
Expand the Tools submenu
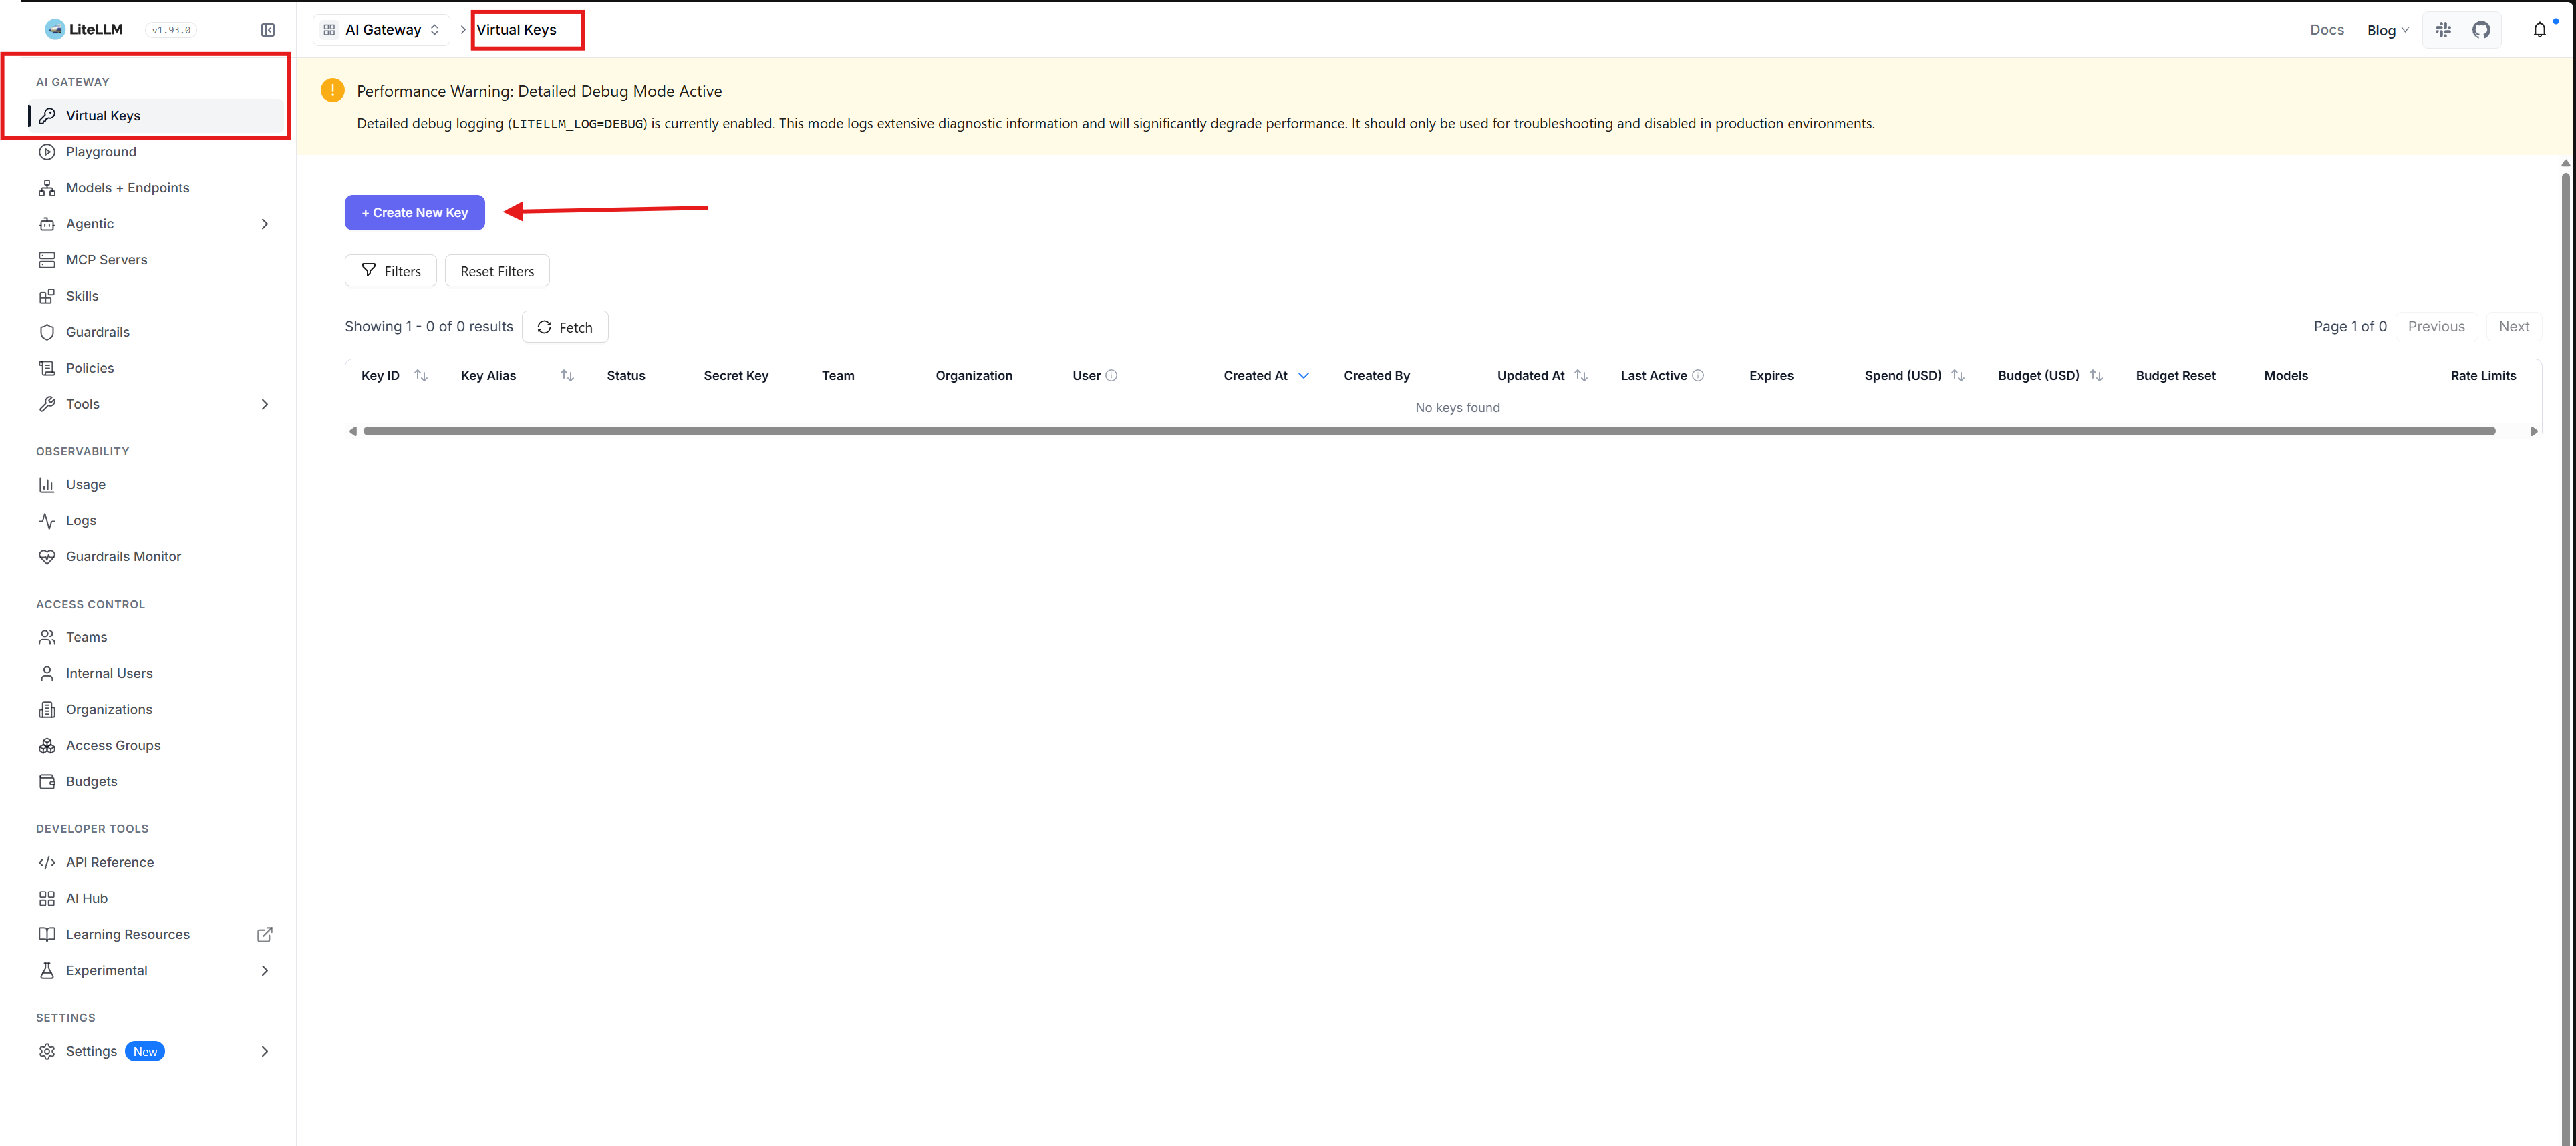coord(265,403)
